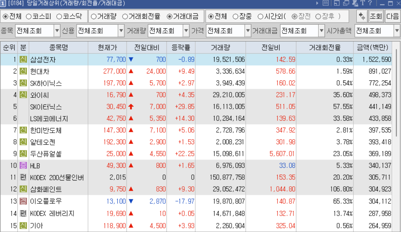Click the 신 badge icon next to 삼화페인트
Image resolution: width=401 pixels, height=232 pixels.
tap(23, 189)
